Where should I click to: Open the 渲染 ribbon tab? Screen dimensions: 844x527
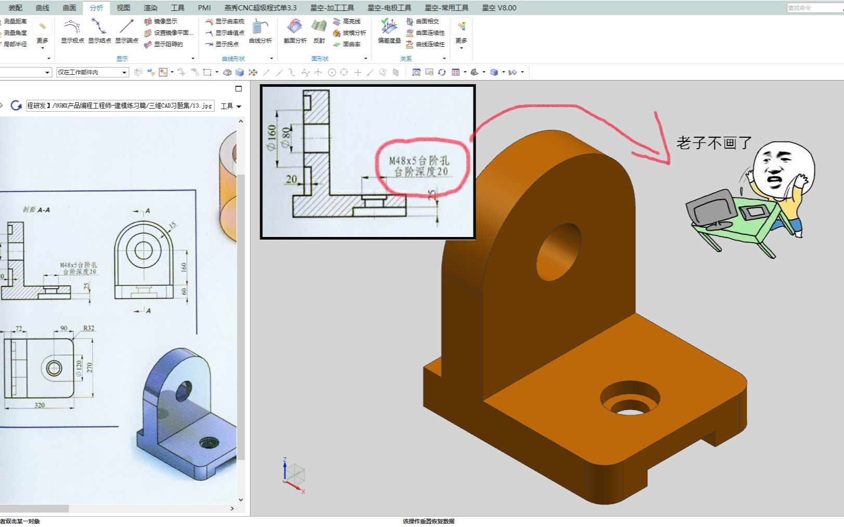tap(150, 8)
